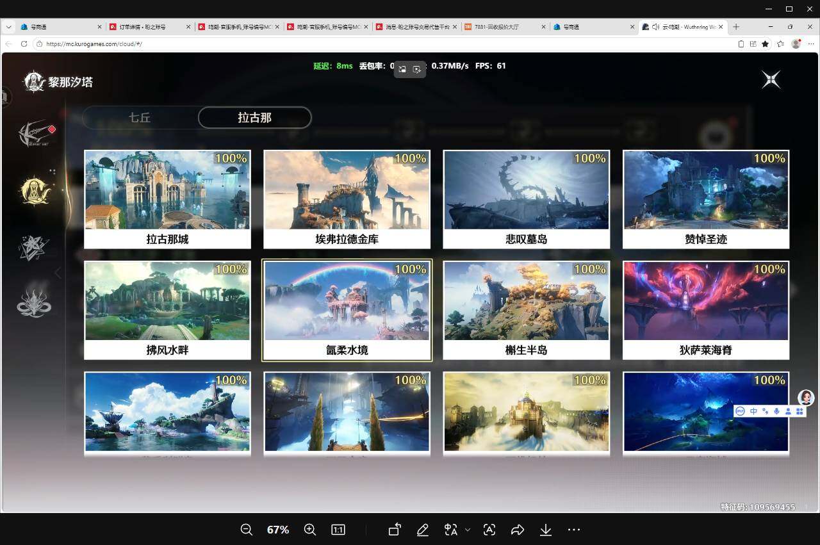Image resolution: width=820 pixels, height=545 pixels.
Task: Click the 67% zoom level readout
Action: coord(278,530)
